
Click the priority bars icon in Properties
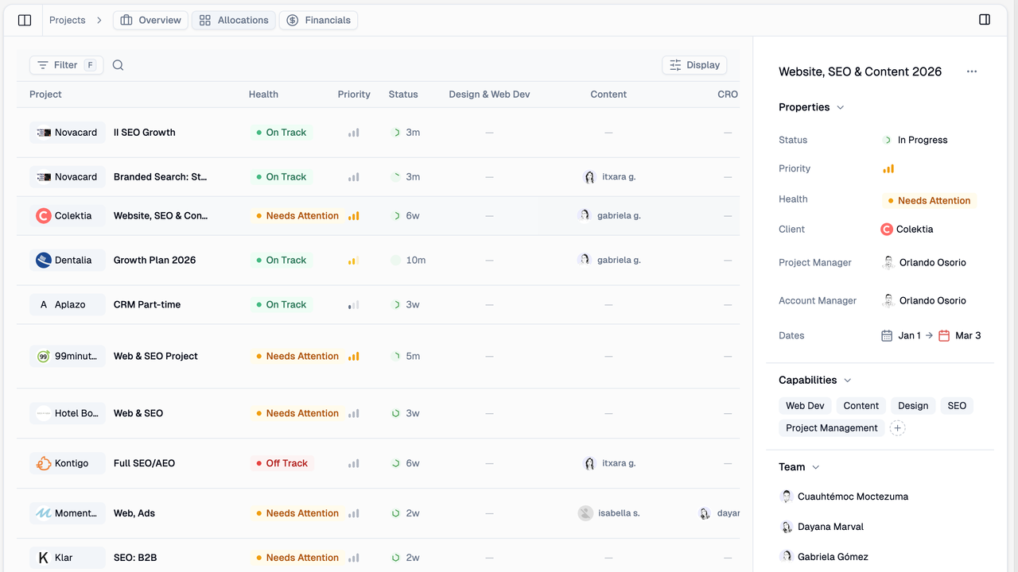point(888,168)
